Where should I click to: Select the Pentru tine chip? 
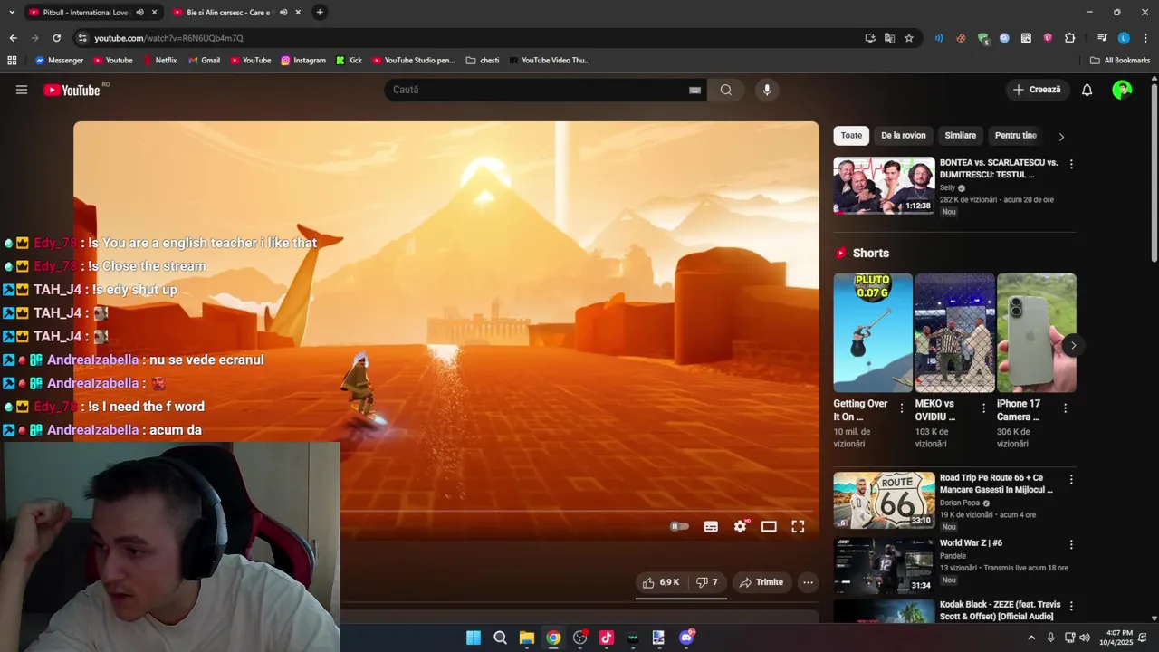[1015, 136]
